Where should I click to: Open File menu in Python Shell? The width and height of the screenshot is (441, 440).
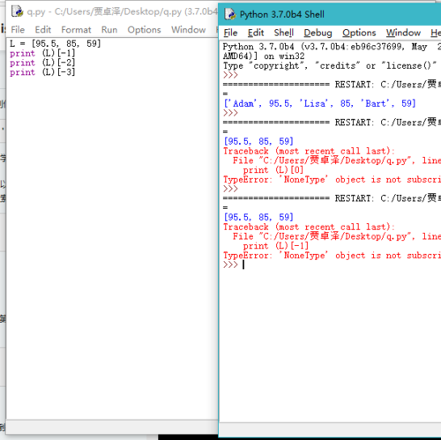230,33
